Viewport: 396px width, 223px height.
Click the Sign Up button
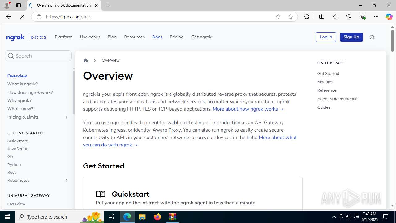point(351,37)
